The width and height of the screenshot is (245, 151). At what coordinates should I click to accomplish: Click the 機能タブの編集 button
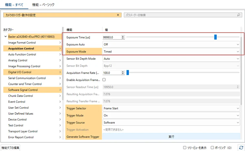tap(11, 148)
